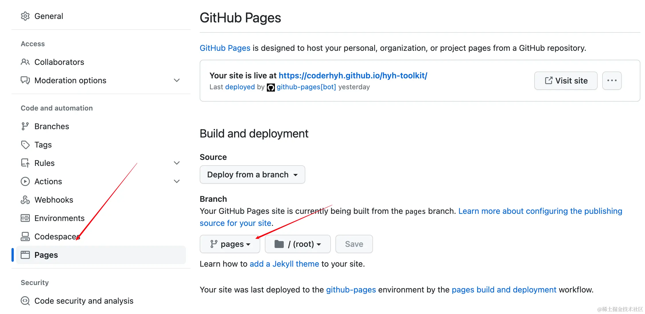The image size is (645, 314).
Task: Click the Collaborators people icon
Action: [25, 62]
